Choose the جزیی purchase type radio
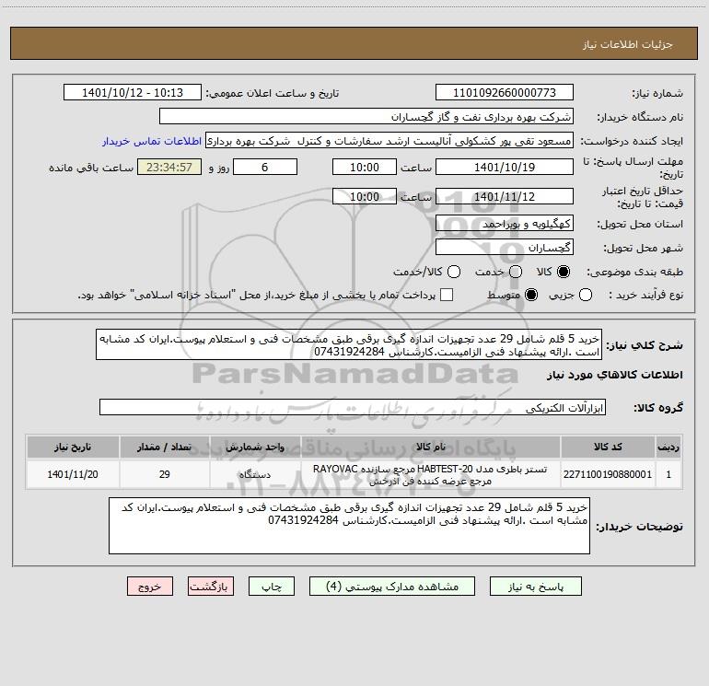Screen dimensions: 709x686 coord(586,295)
